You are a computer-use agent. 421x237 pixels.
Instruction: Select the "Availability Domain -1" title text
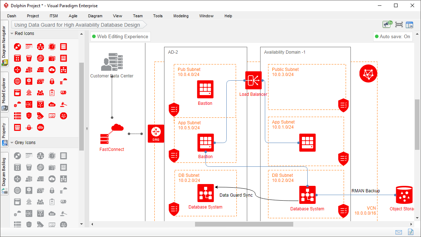(285, 52)
